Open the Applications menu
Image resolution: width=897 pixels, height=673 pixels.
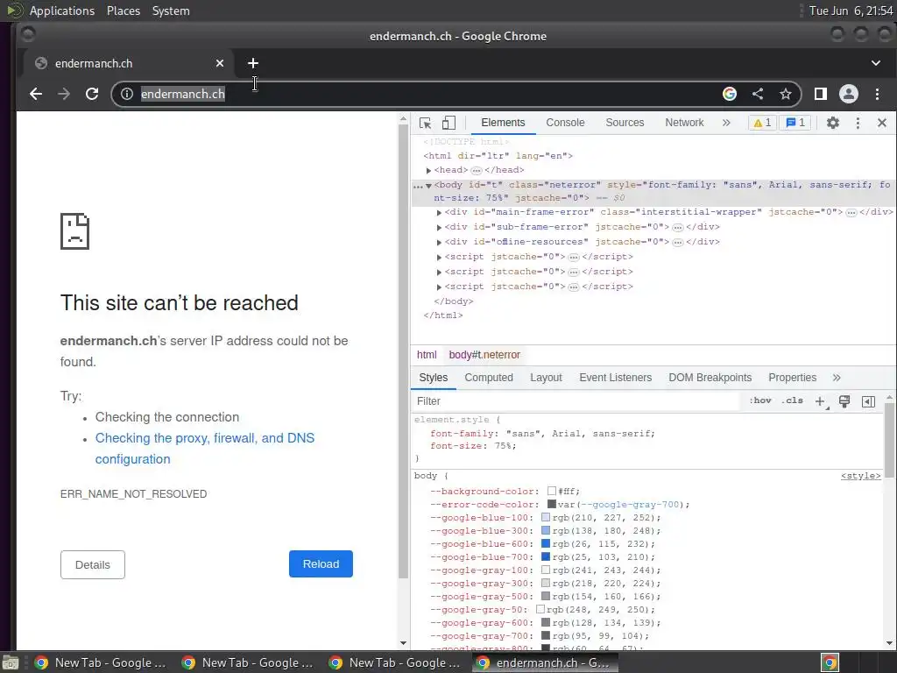[x=62, y=11]
